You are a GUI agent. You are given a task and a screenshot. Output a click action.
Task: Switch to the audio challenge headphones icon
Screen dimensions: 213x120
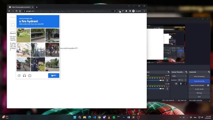click(24, 76)
